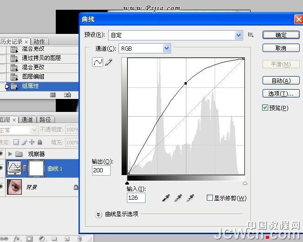This screenshot has width=303, height=242.
Task: Create new snapshot camera icon in History
Action: (67, 95)
